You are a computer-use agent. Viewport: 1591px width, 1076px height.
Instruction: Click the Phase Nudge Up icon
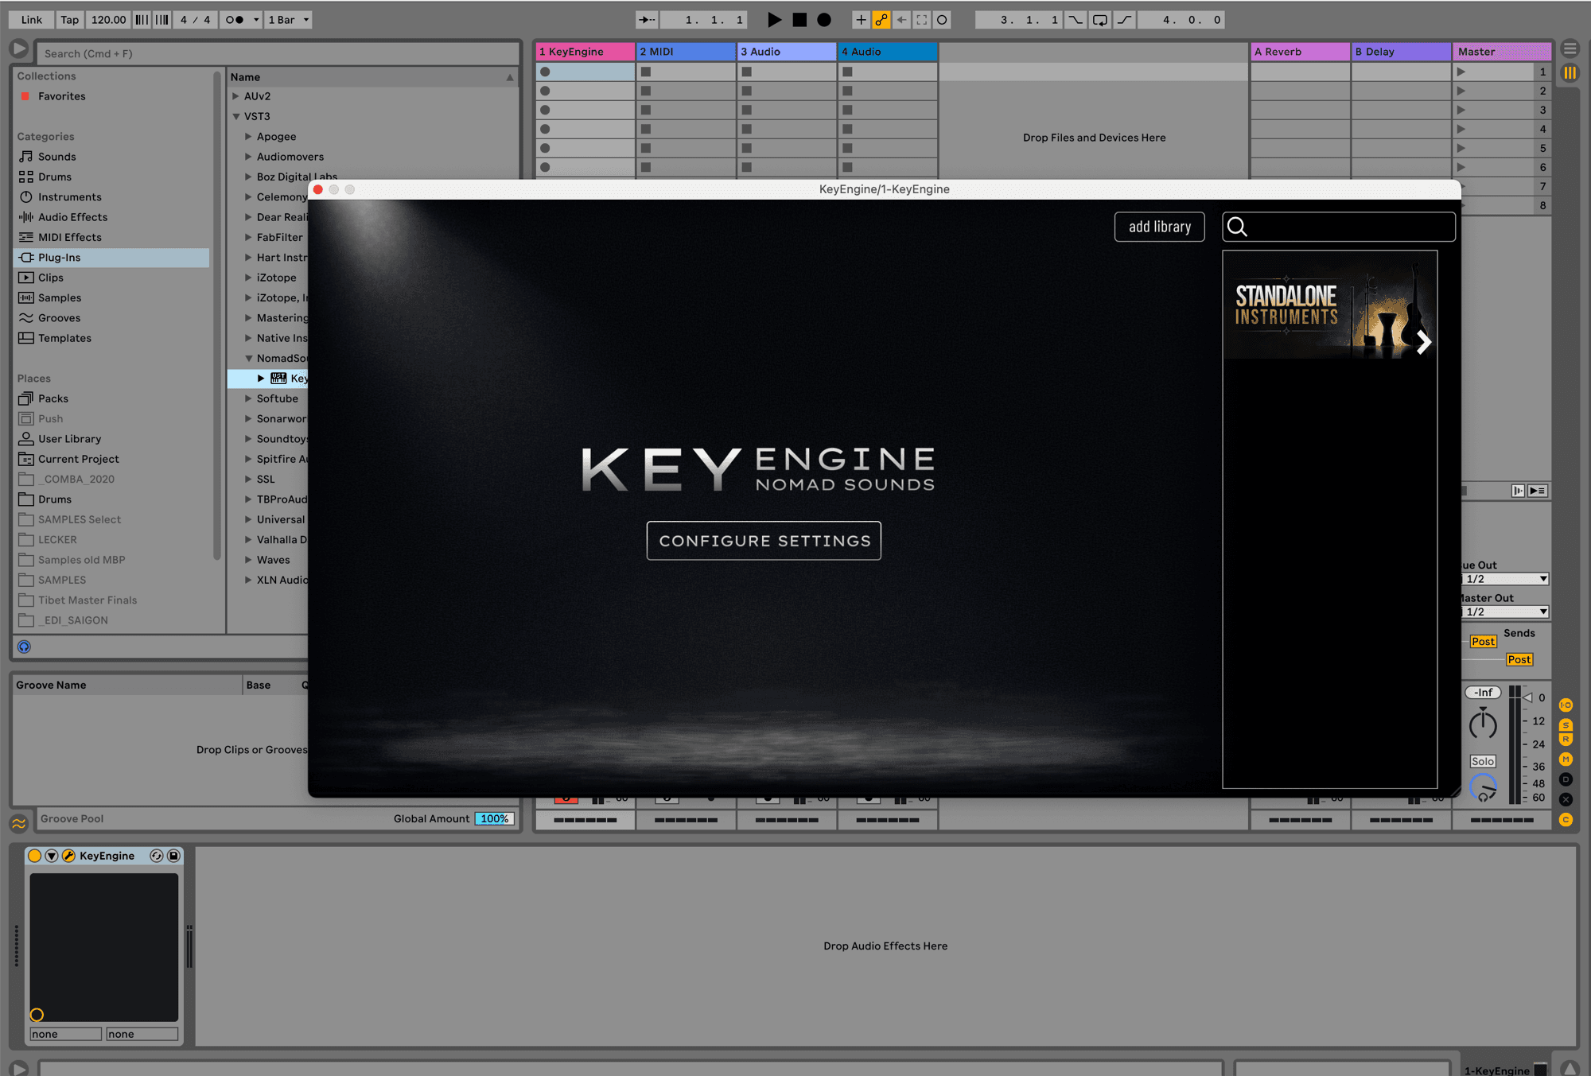click(161, 20)
